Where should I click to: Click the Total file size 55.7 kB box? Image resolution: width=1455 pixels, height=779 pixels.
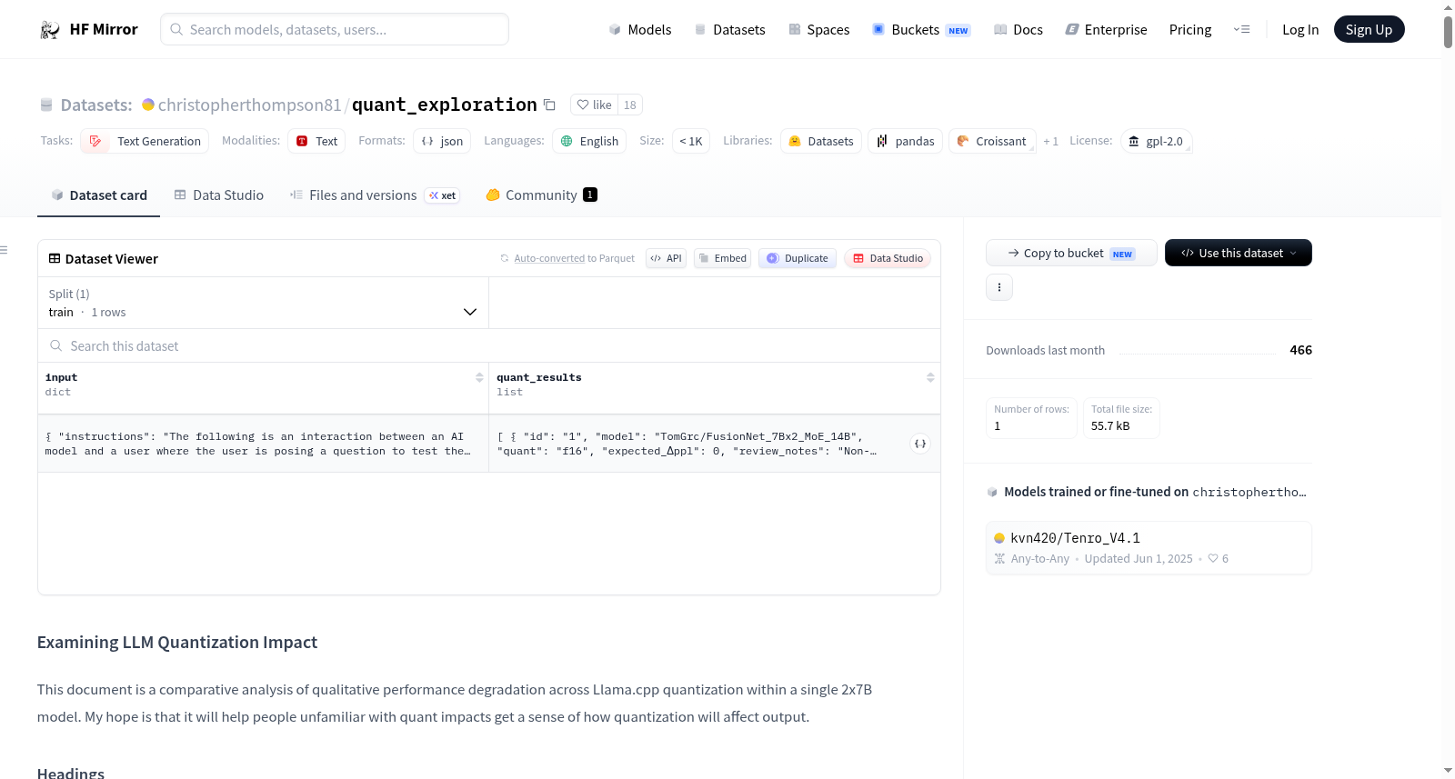coord(1121,418)
